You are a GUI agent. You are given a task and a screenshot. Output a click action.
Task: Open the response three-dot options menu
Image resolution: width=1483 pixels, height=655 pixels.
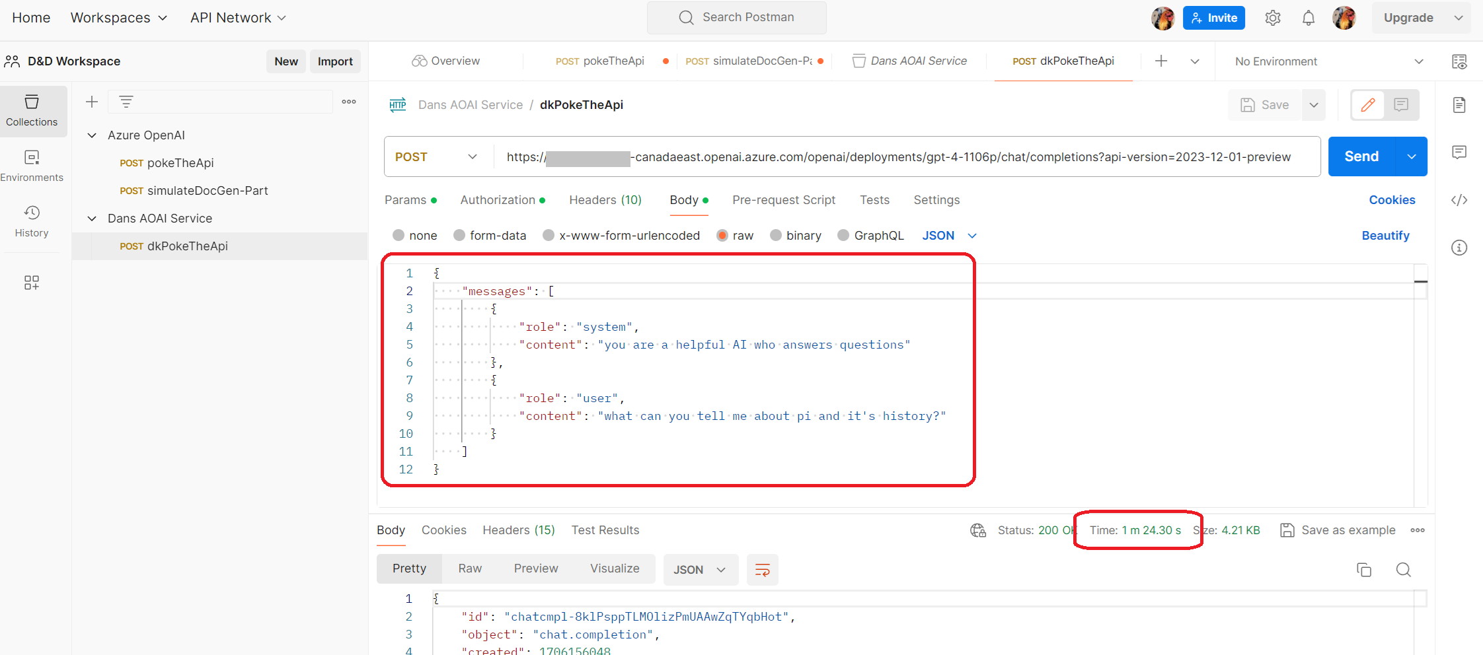(1418, 530)
